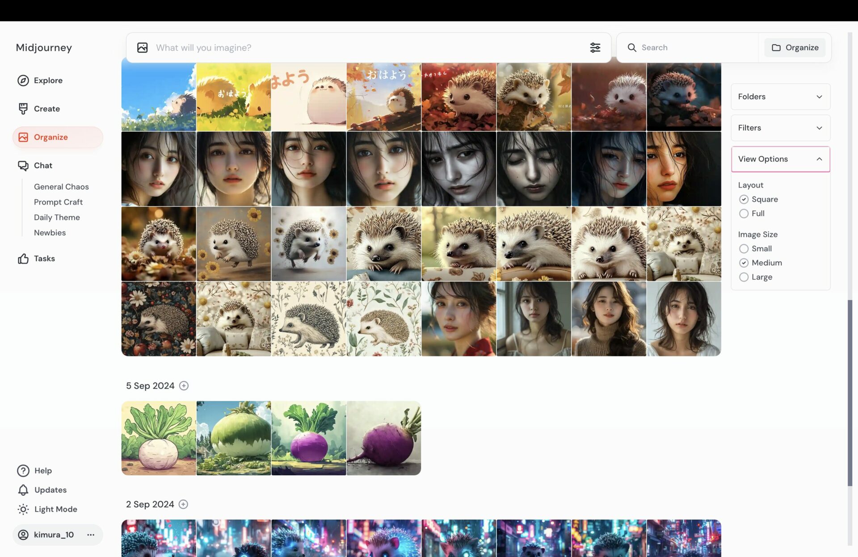
Task: Select the Full layout radio button
Action: click(x=744, y=213)
